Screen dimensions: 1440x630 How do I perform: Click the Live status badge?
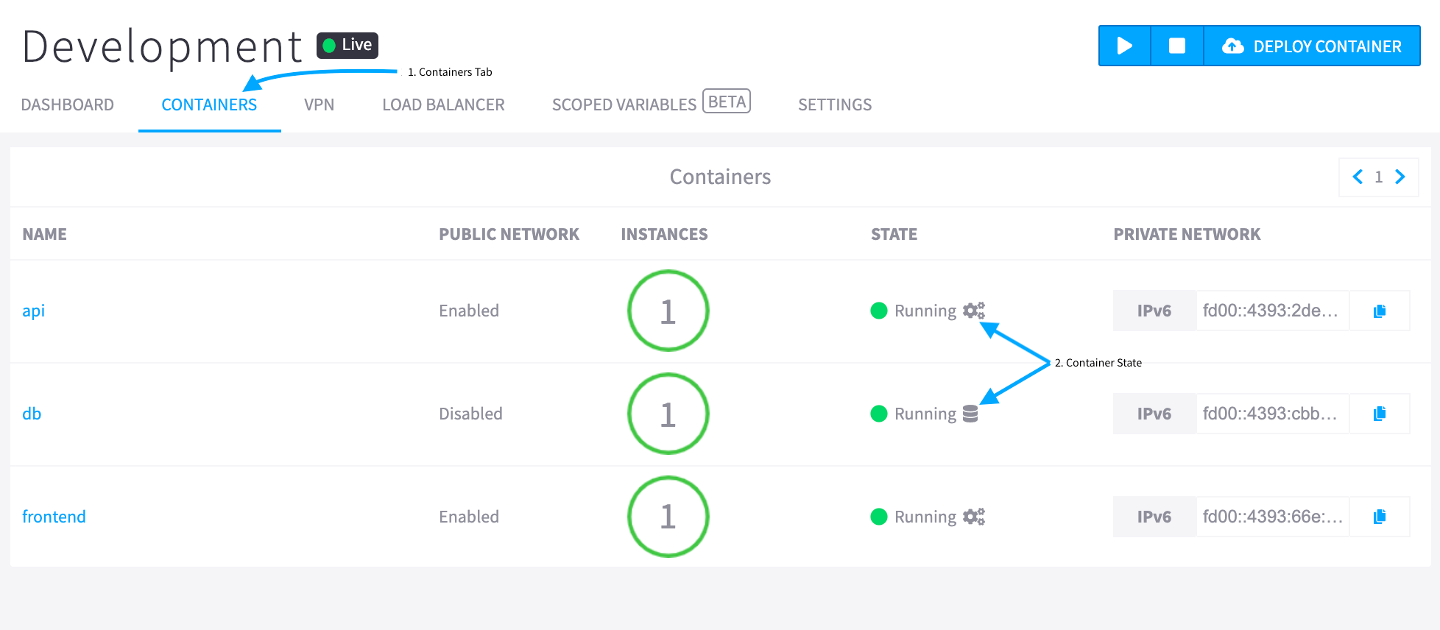(347, 45)
